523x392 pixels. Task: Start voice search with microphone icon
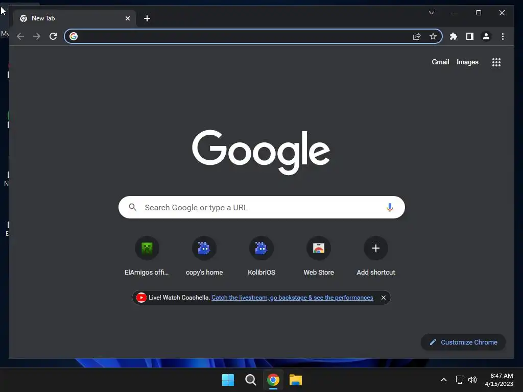pyautogui.click(x=390, y=207)
